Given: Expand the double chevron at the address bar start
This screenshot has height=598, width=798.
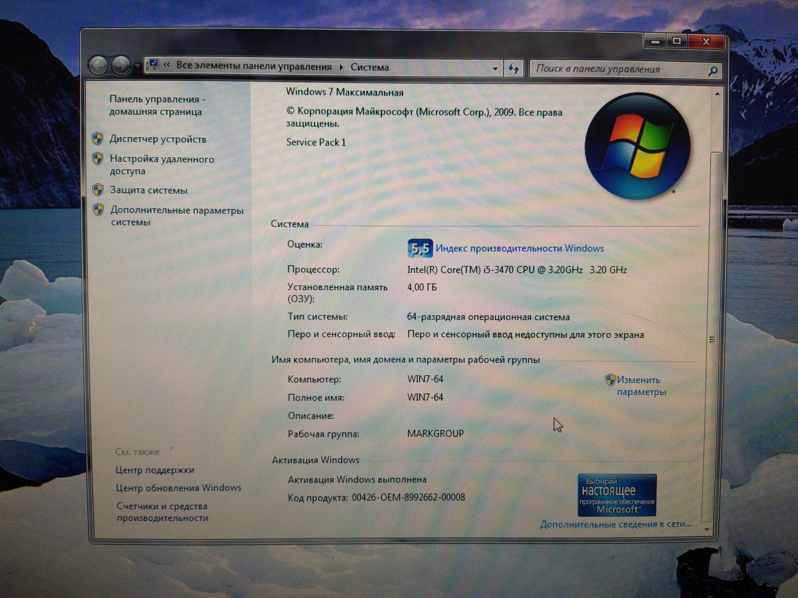Looking at the screenshot, I should click(167, 65).
